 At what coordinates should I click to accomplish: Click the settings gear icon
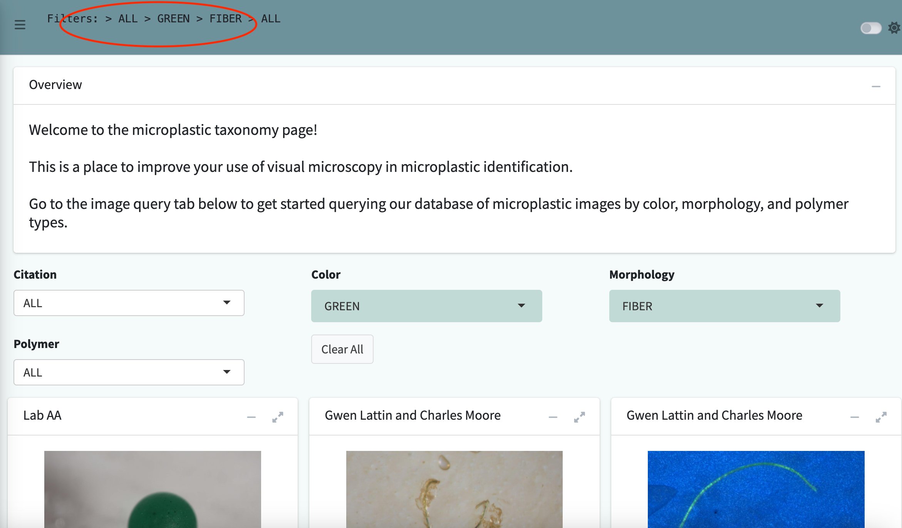click(894, 28)
